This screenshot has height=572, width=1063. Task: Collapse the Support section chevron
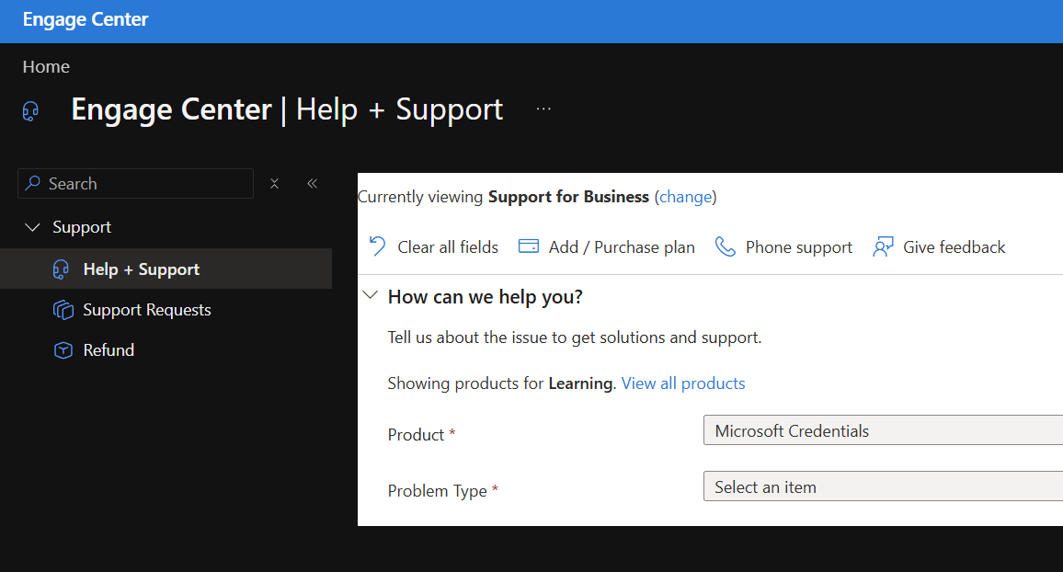(x=32, y=227)
